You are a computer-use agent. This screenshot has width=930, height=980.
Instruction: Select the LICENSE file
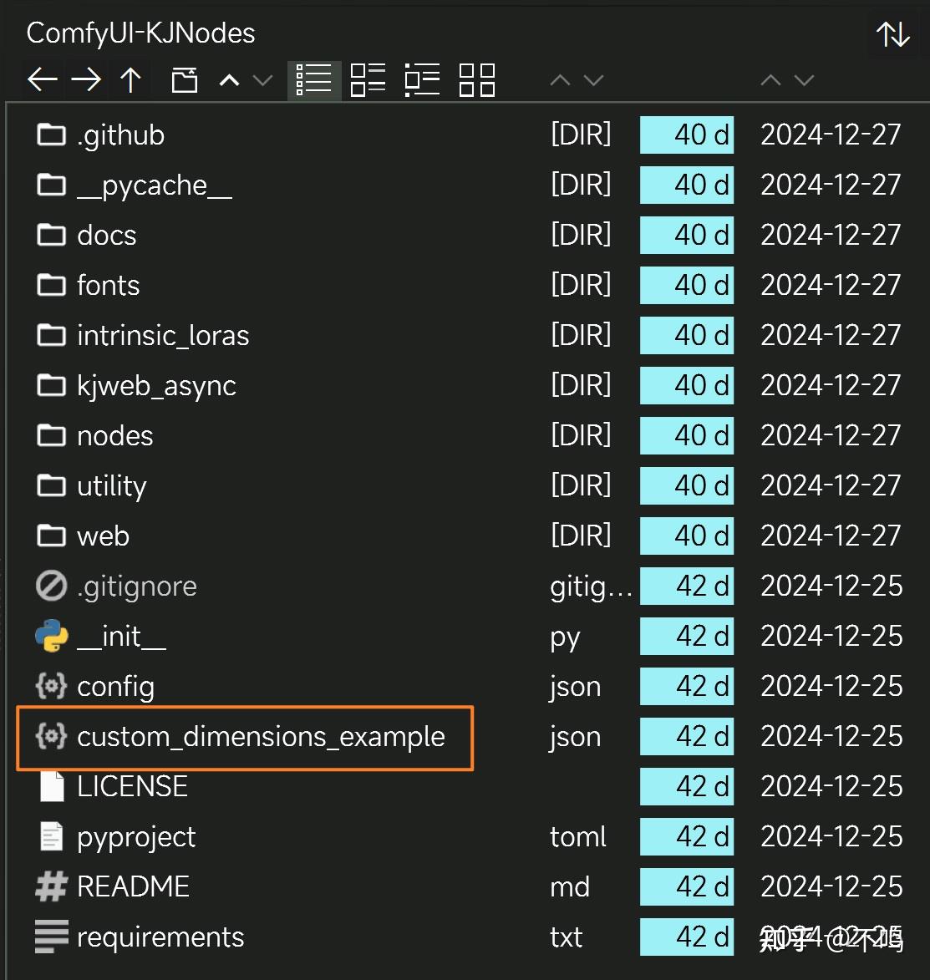(132, 786)
